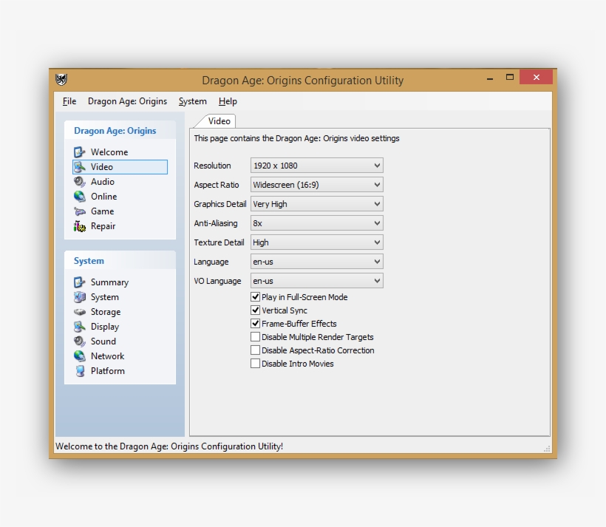
Task: Check Disable Multiple Render Targets
Action: [256, 337]
